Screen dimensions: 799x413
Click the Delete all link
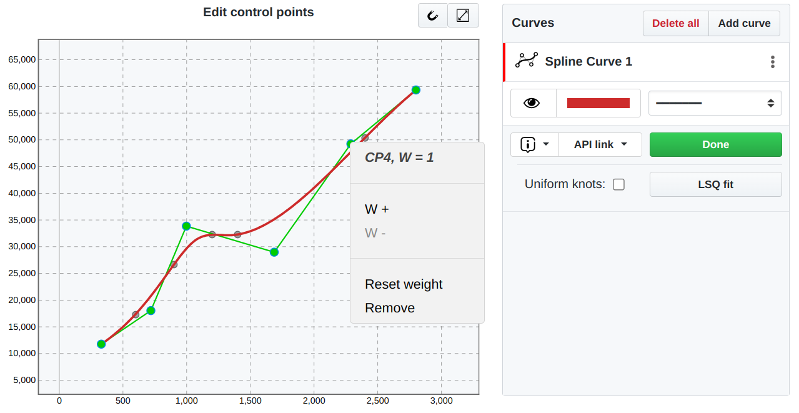click(675, 22)
